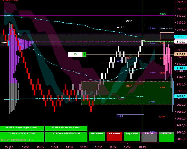Click the 13:44 time axis label
187x149 pixels.
click(x=55, y=147)
